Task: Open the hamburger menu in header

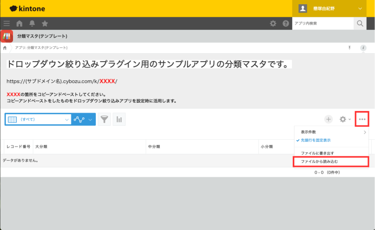Action: 7,23
